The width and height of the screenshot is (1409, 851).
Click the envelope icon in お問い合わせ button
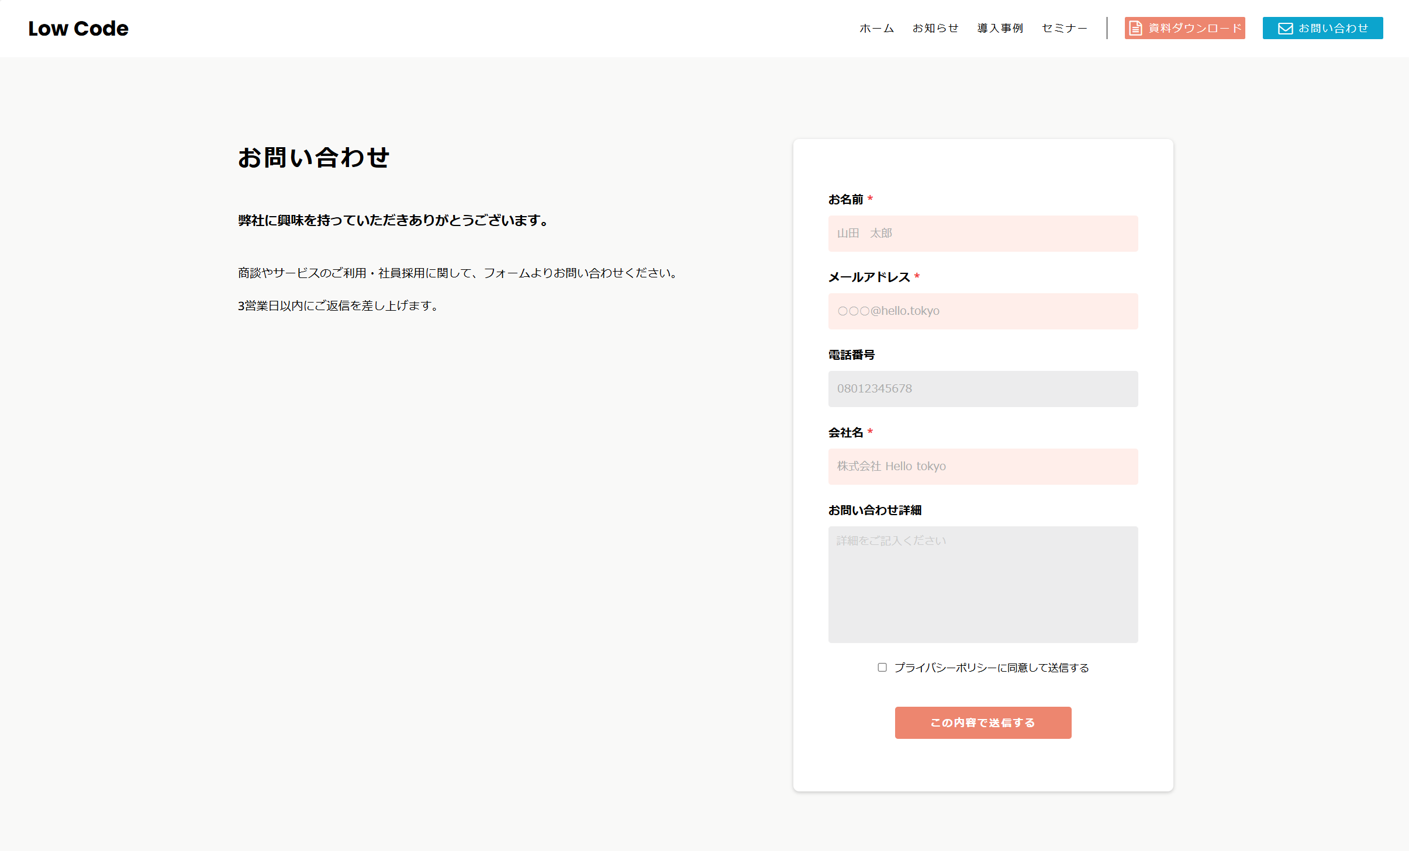point(1284,27)
